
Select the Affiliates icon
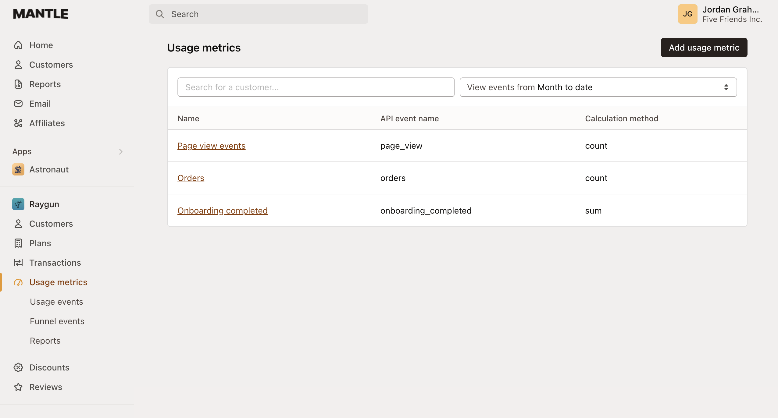pyautogui.click(x=18, y=123)
